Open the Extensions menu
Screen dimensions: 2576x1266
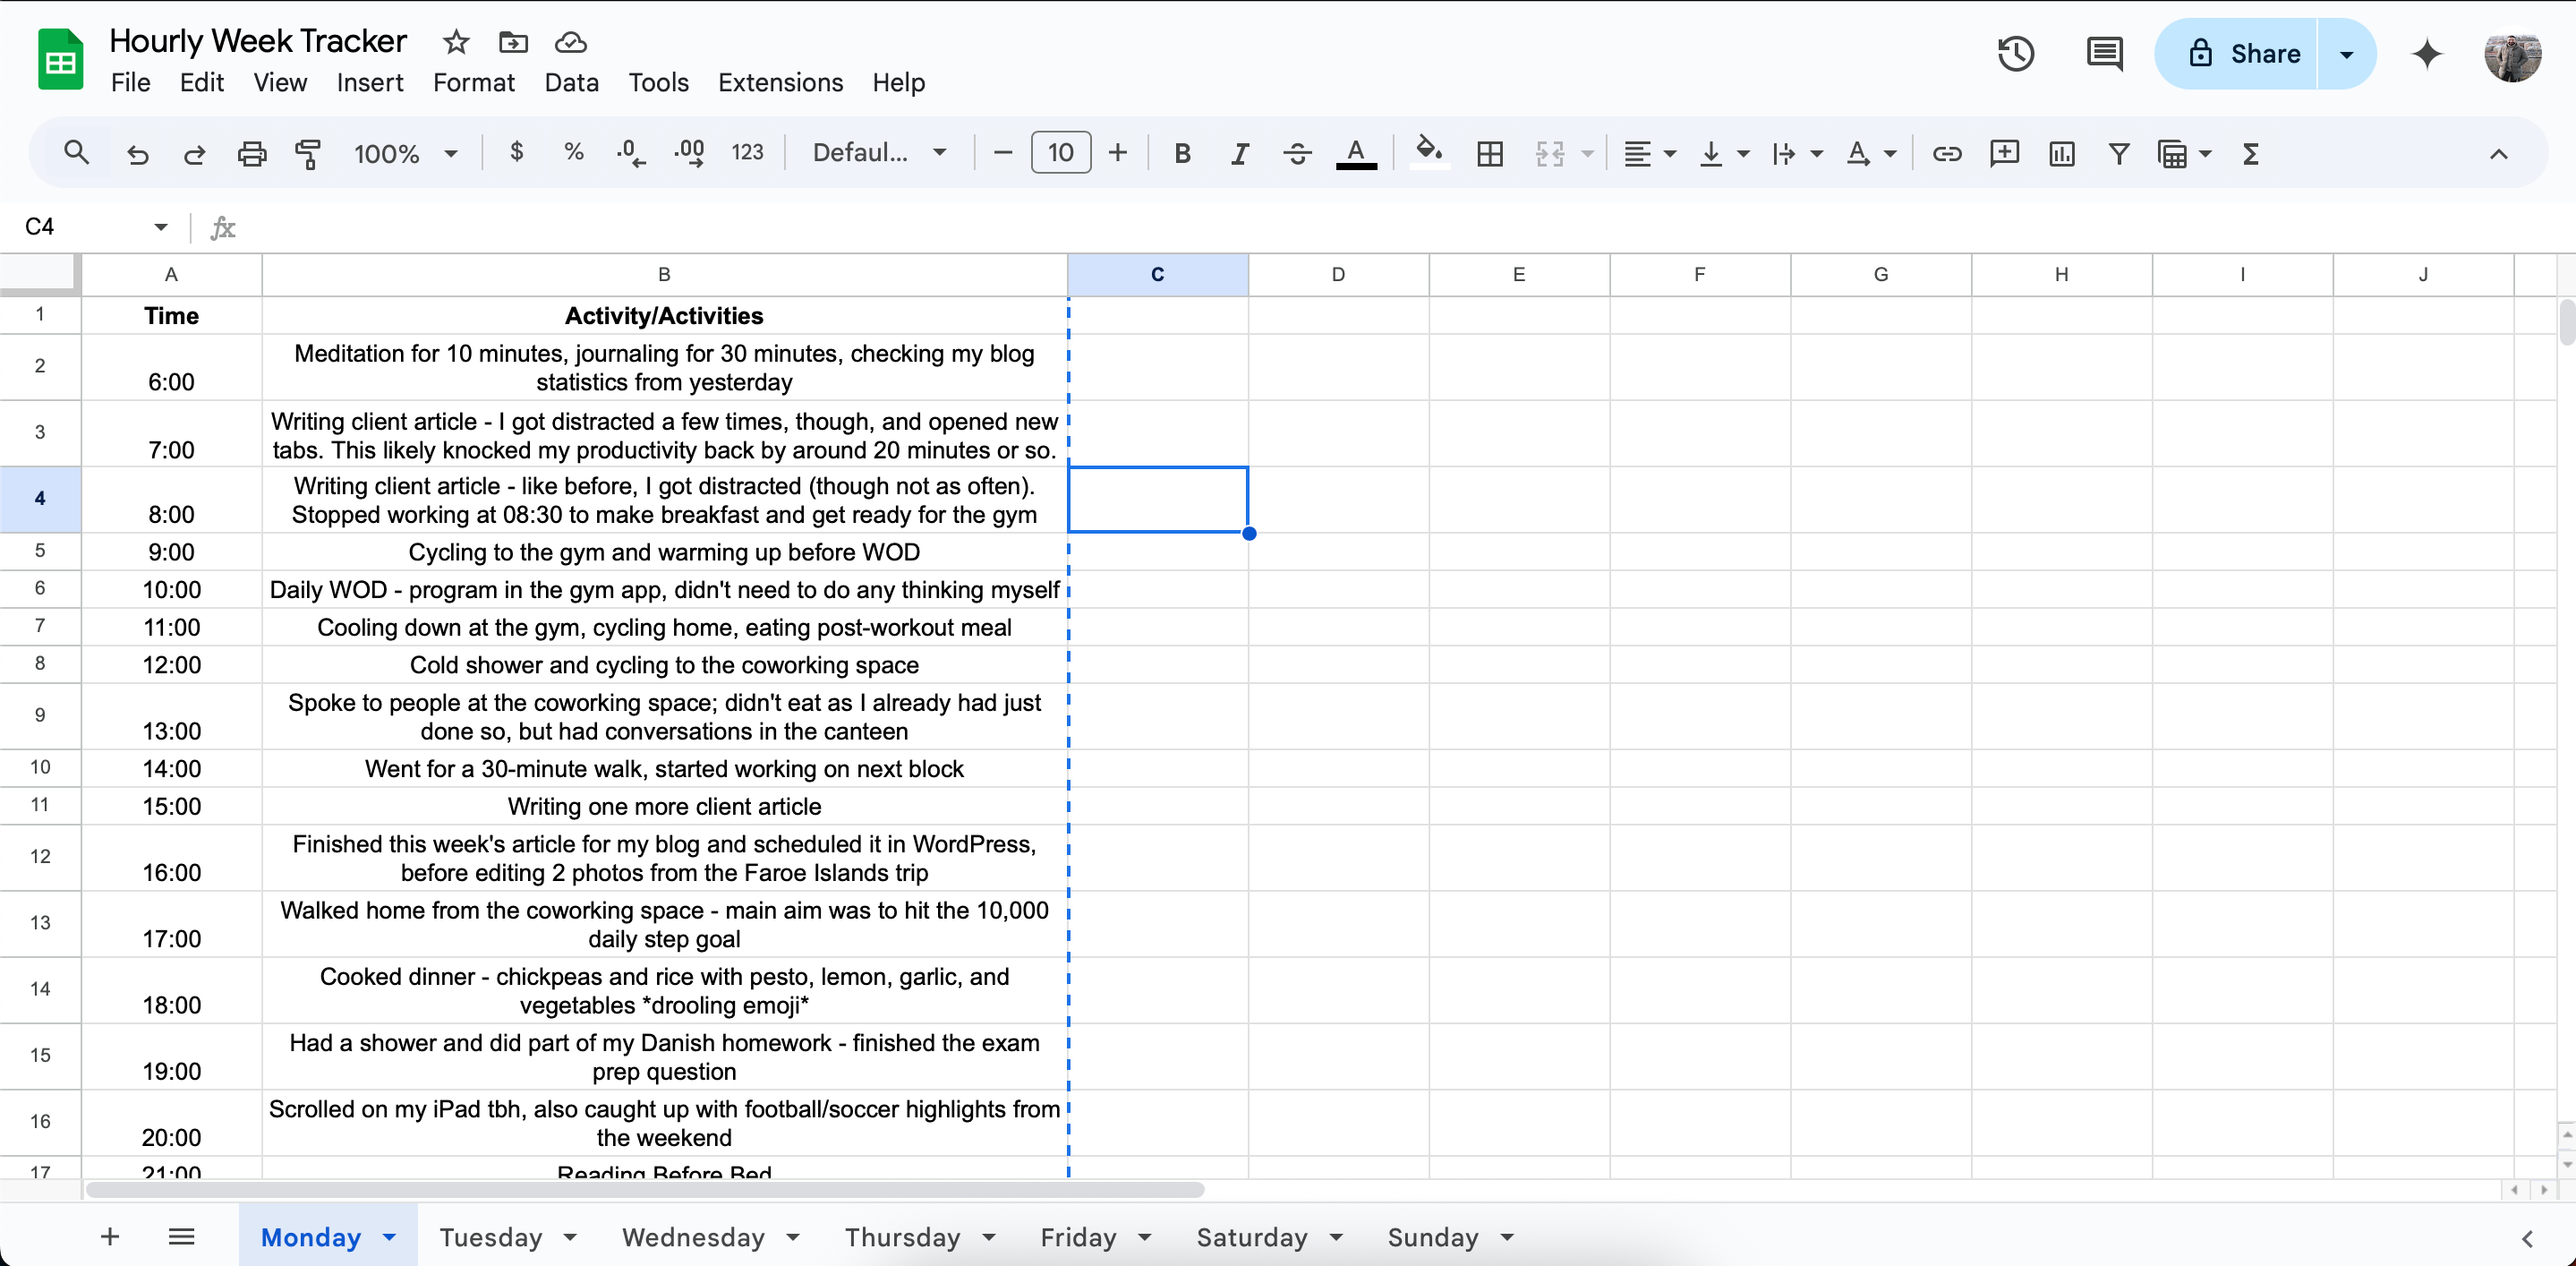[780, 82]
